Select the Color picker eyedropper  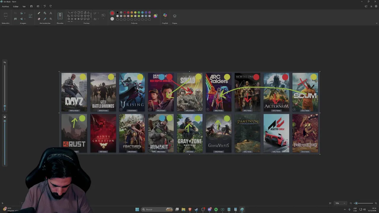coord(45,19)
